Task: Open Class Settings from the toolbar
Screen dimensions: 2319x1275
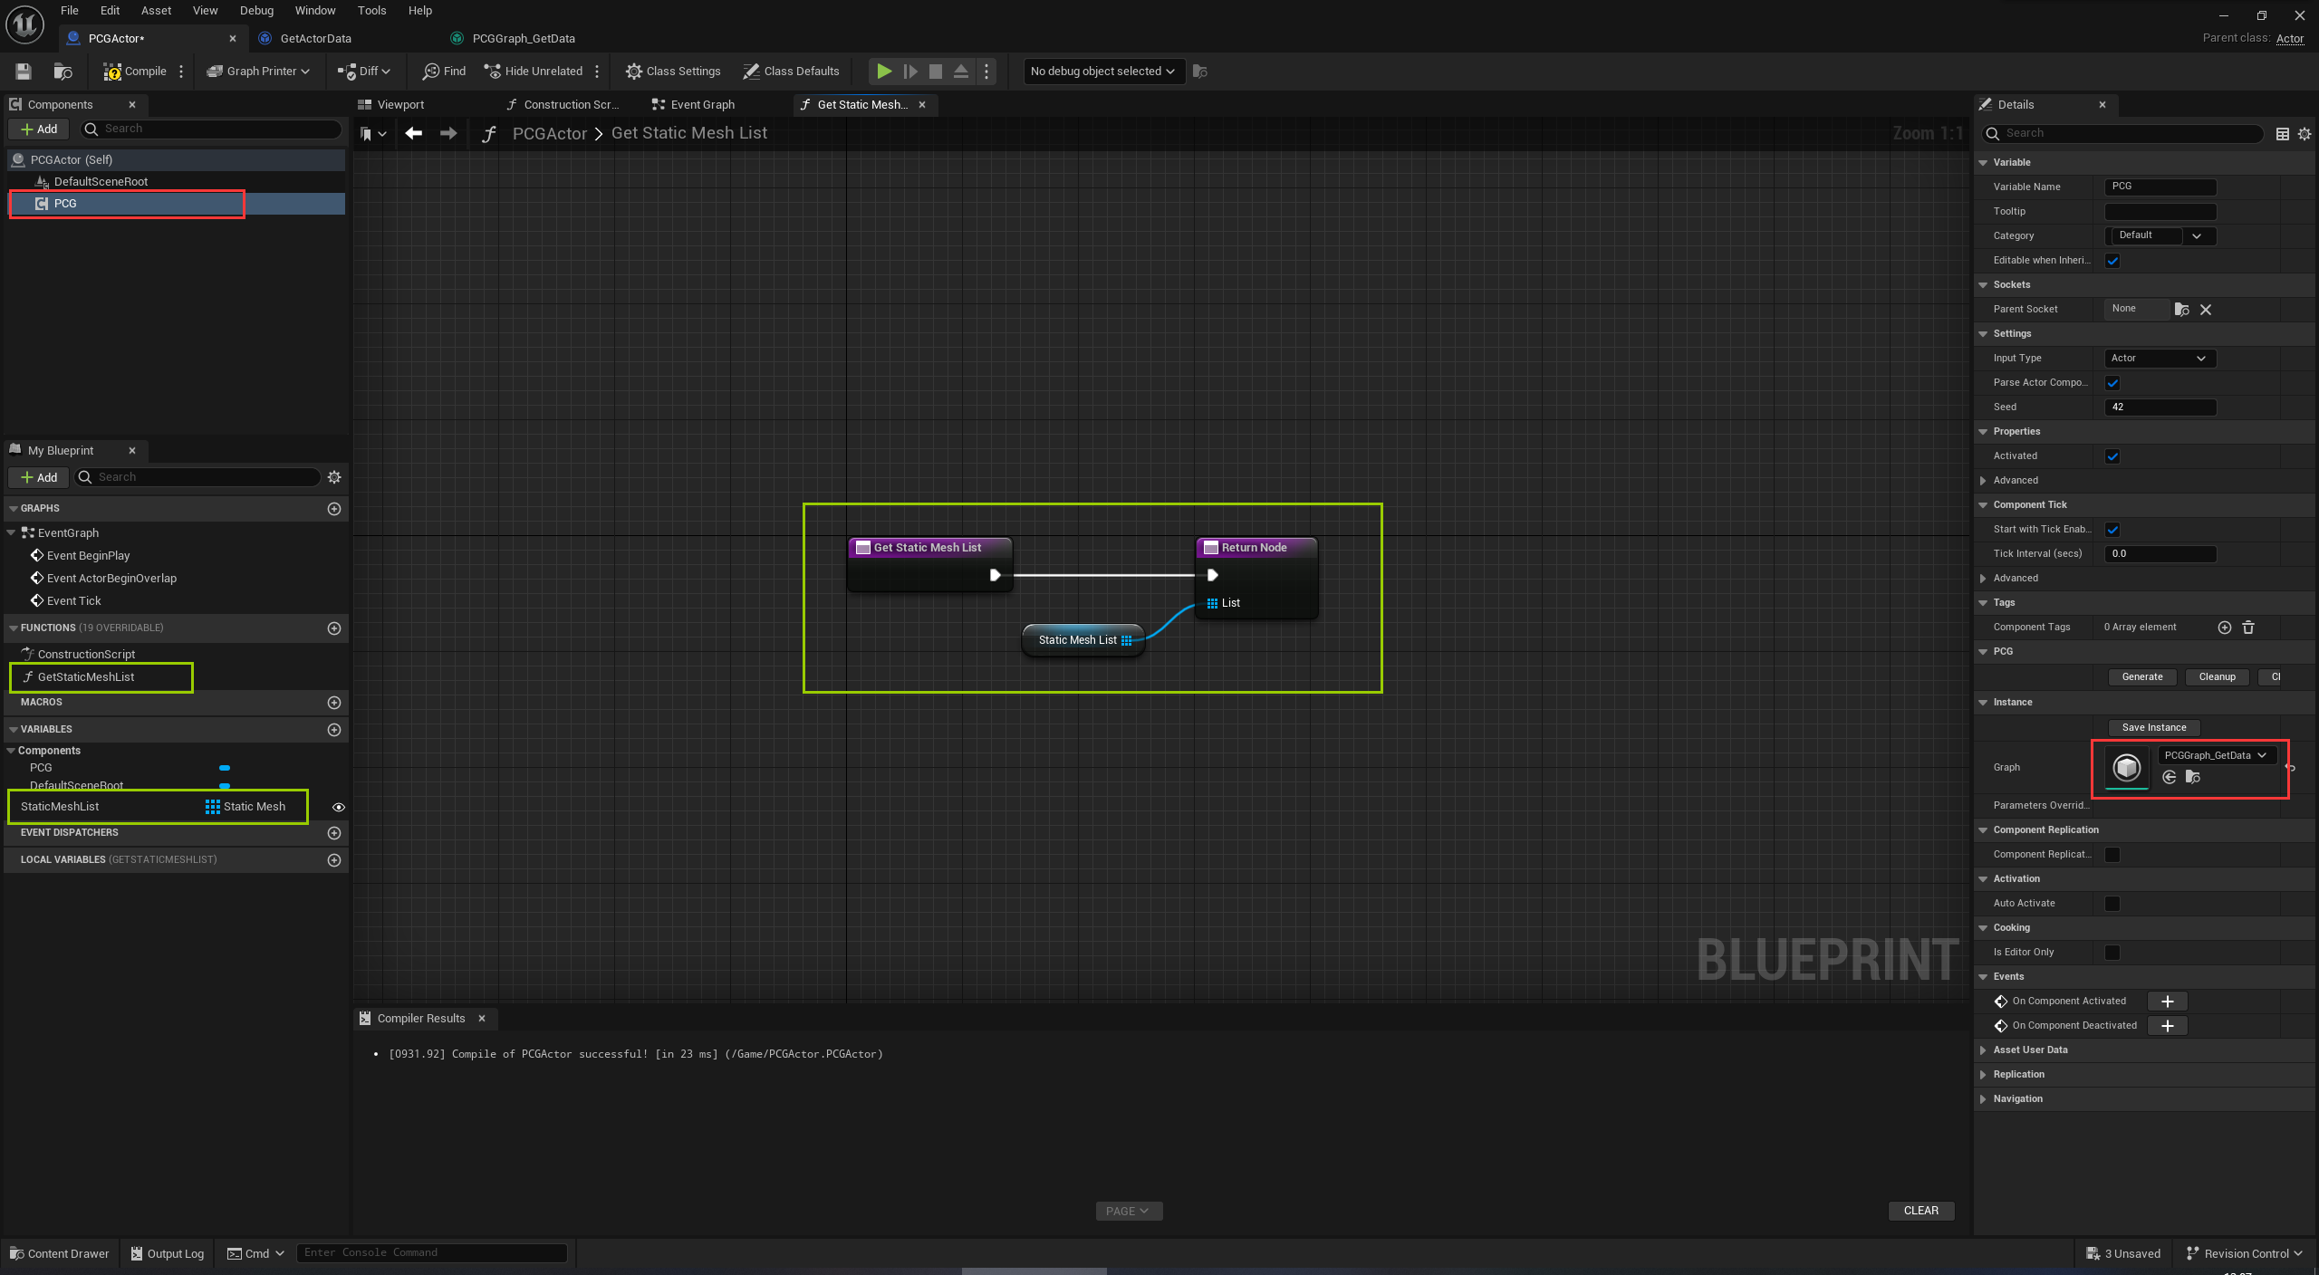Action: [x=672, y=71]
